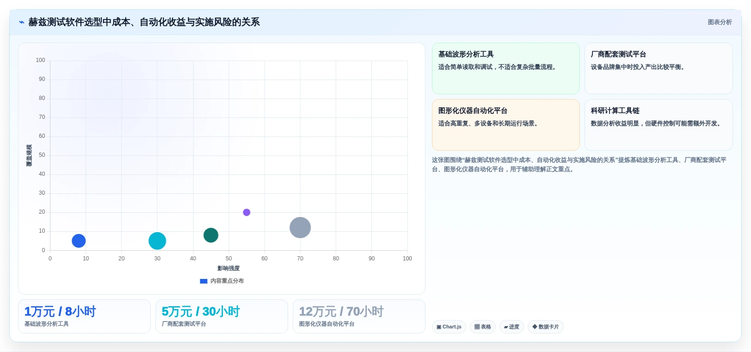Click the y-axis tick label 50

42,155
